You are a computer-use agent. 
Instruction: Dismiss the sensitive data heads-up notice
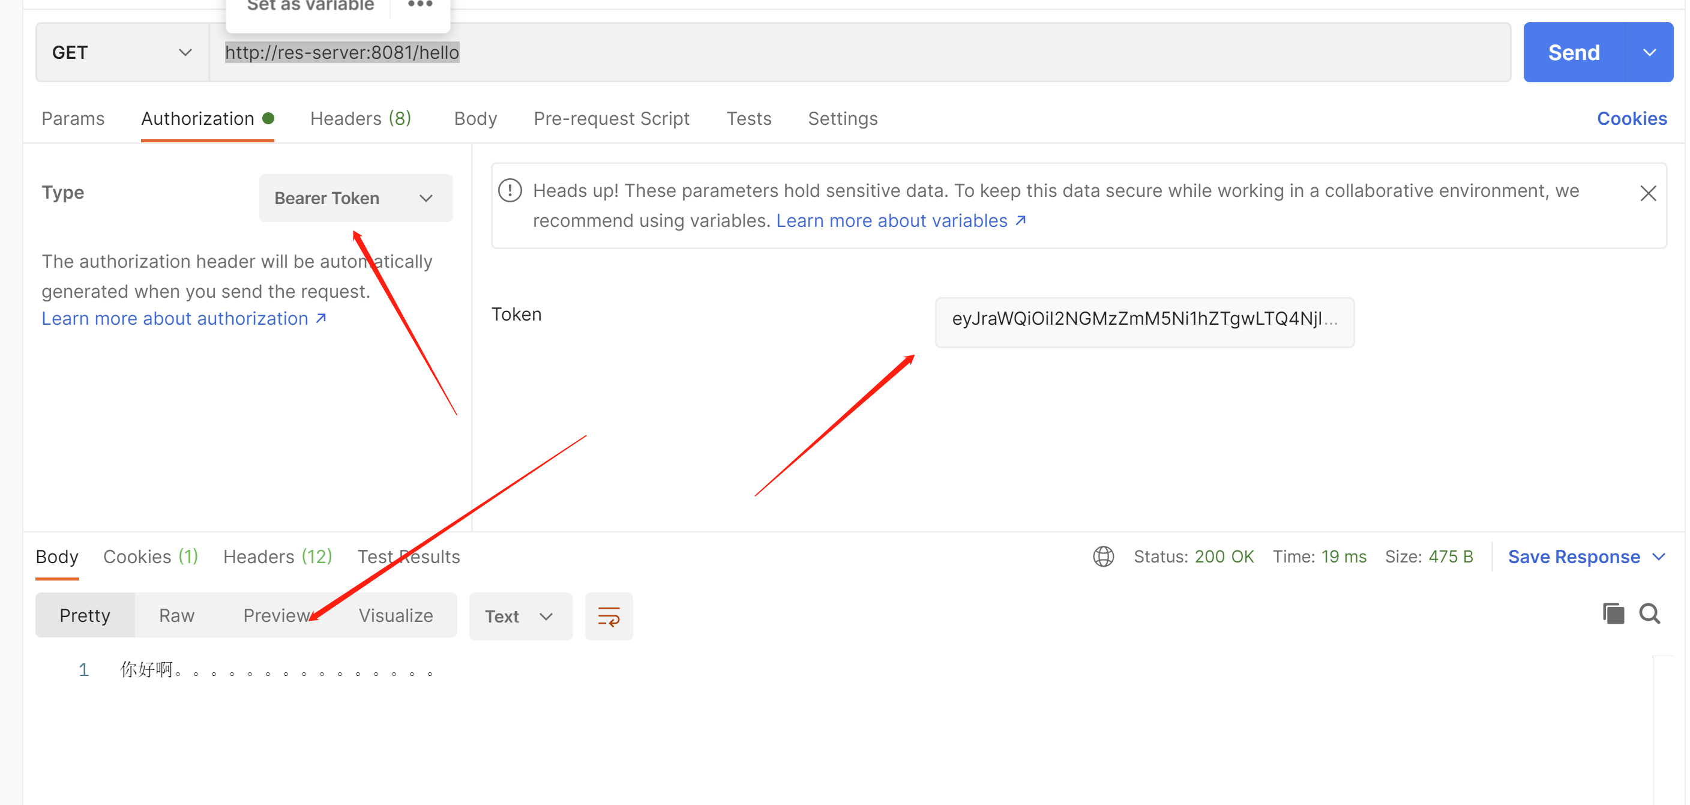point(1647,193)
